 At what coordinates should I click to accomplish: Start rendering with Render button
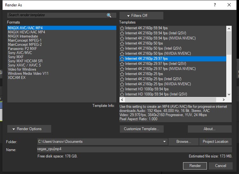pyautogui.click(x=195, y=166)
